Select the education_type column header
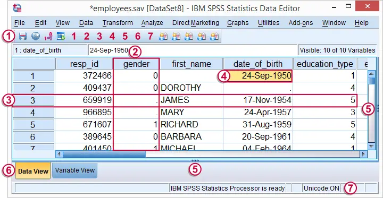 coord(324,64)
